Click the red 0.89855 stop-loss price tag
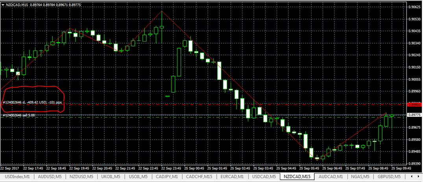Viewport: 423px width, 182px height. [x=414, y=104]
